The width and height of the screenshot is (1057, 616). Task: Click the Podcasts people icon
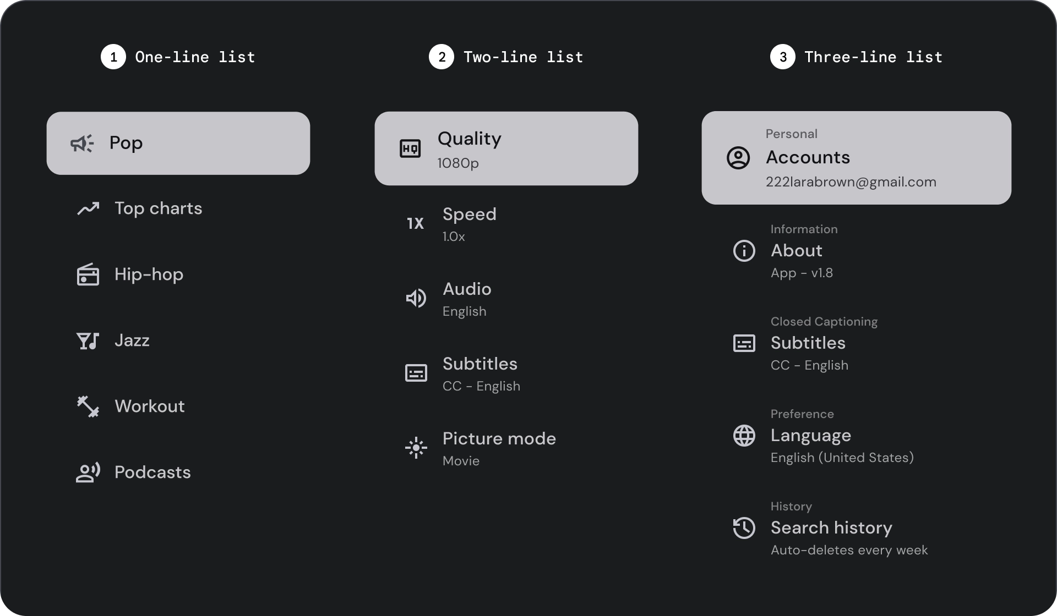coord(88,472)
